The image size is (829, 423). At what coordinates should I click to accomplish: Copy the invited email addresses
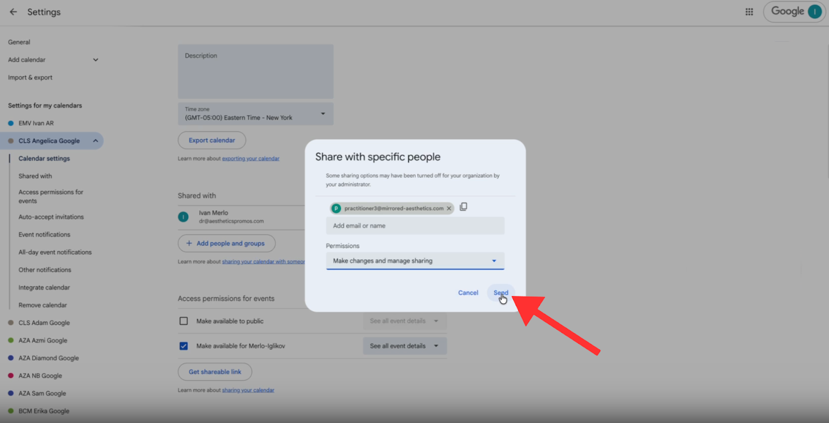point(463,207)
